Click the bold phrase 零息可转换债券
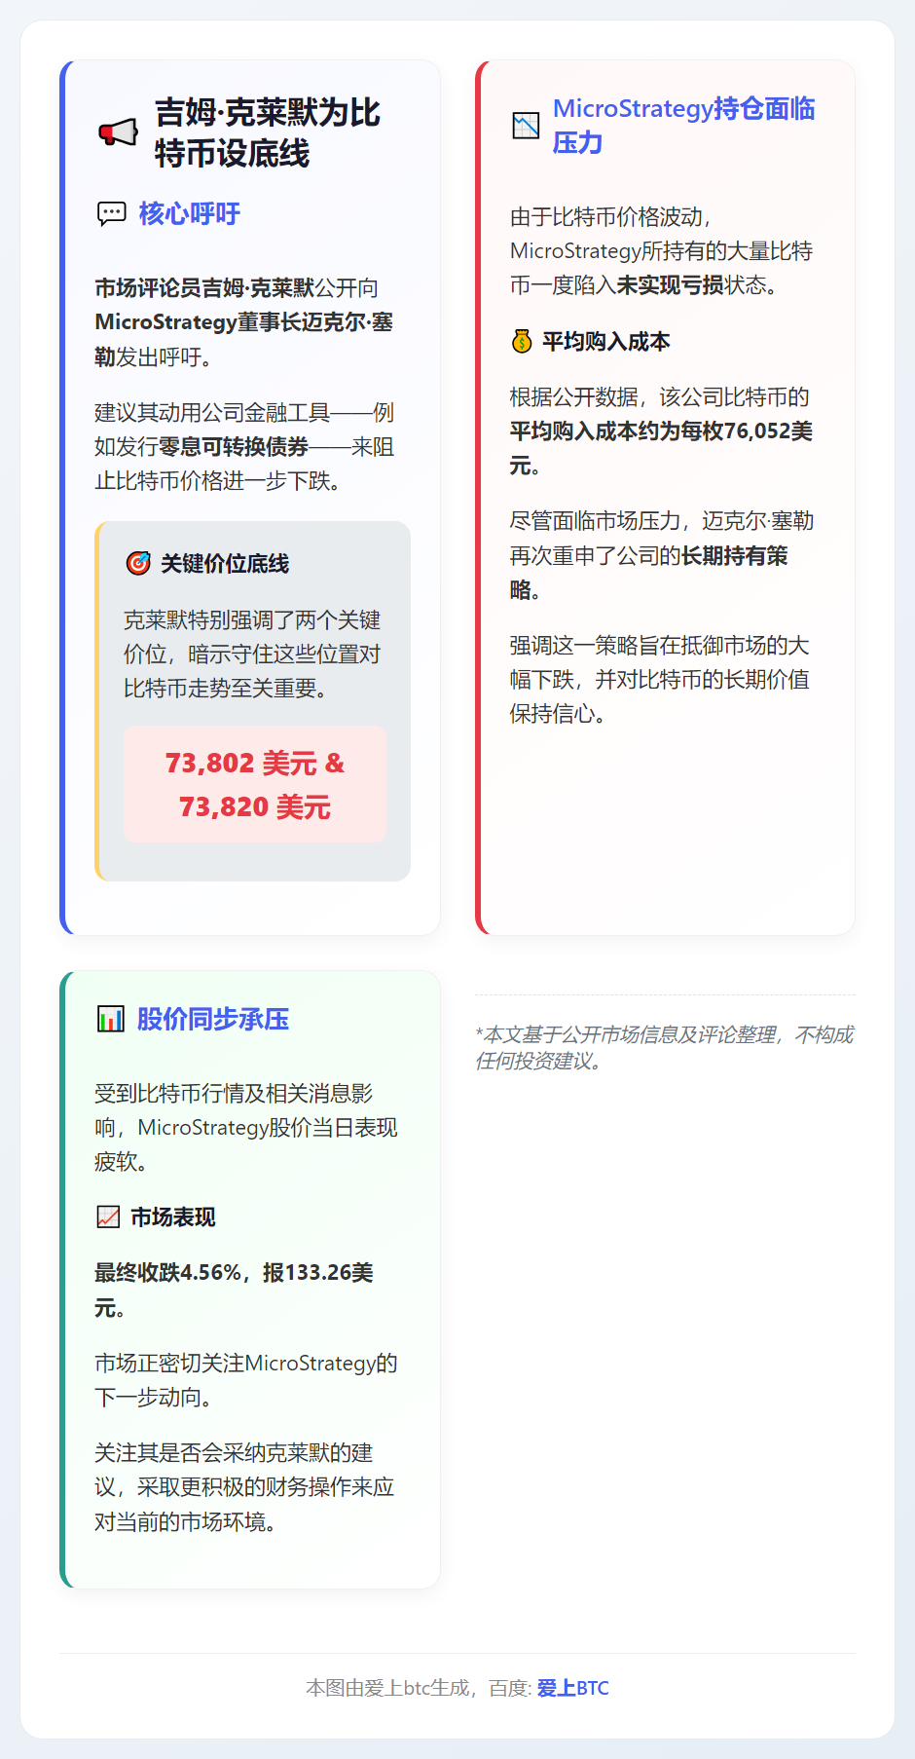The width and height of the screenshot is (915, 1759). (234, 446)
